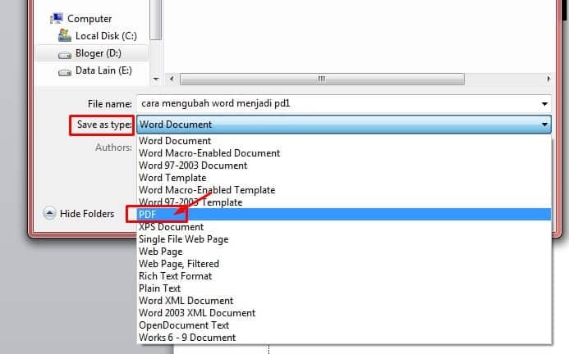
Task: Click folder tree scrollbar down arrow
Action: 156,79
